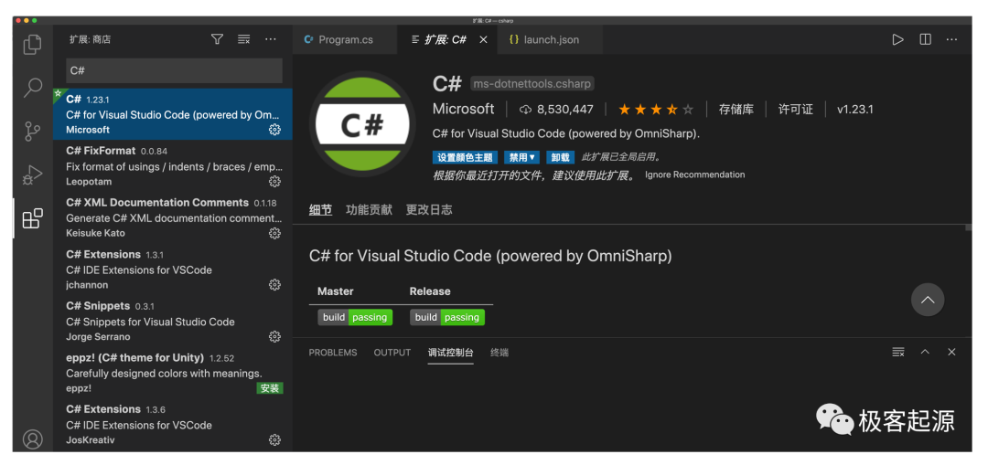Click the ms-dotnettools.csharp identifier label

click(532, 84)
